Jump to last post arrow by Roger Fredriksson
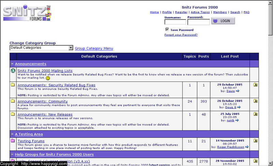273x166 pixels. [247, 147]
